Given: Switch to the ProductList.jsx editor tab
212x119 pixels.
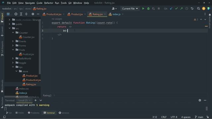Looking at the screenshot, I should pyautogui.click(x=54, y=14).
